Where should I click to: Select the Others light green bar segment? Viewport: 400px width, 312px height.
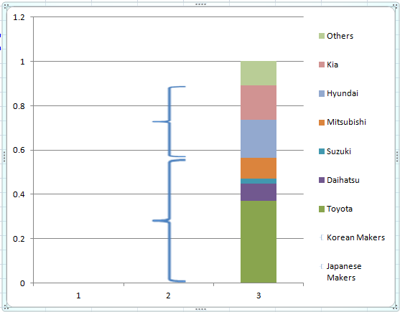[x=259, y=73]
